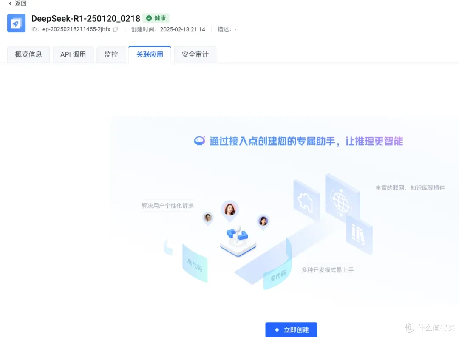Click the 描述 field label
The width and height of the screenshot is (459, 337).
tap(224, 29)
